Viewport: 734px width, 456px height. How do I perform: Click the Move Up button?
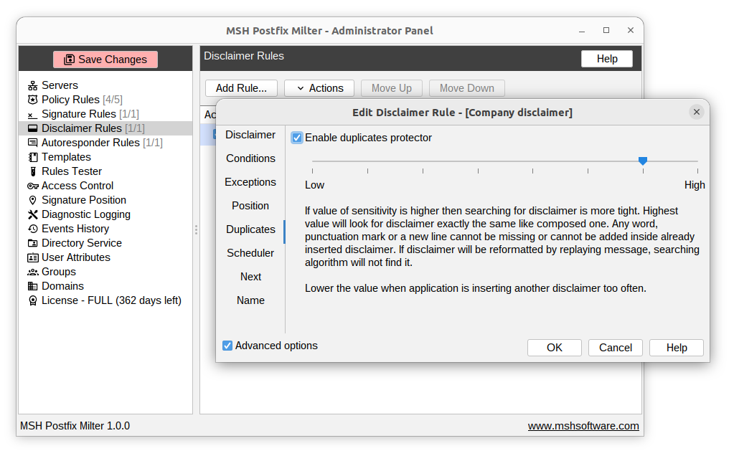391,88
